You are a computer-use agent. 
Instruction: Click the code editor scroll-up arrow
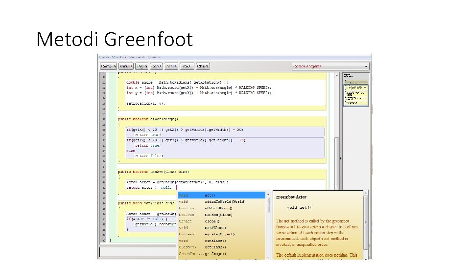pyautogui.click(x=337, y=75)
